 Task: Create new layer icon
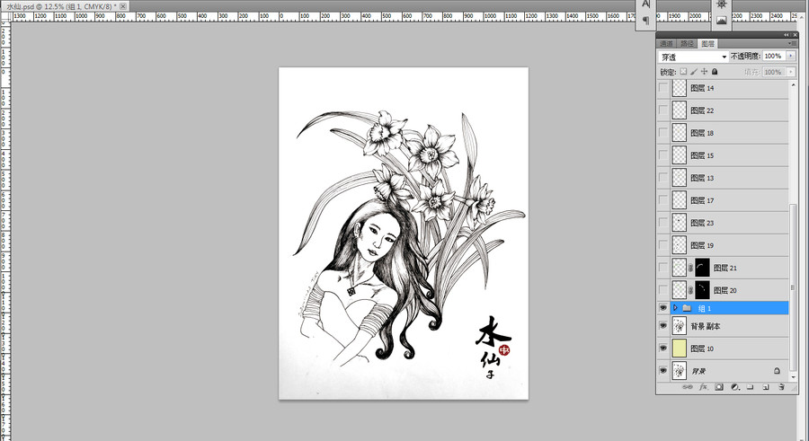click(766, 387)
